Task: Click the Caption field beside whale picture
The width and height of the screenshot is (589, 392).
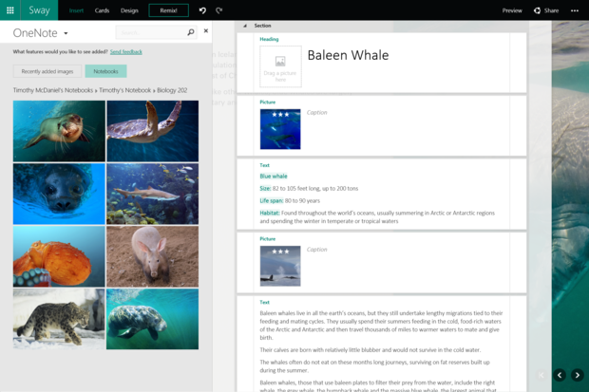Action: pos(316,112)
